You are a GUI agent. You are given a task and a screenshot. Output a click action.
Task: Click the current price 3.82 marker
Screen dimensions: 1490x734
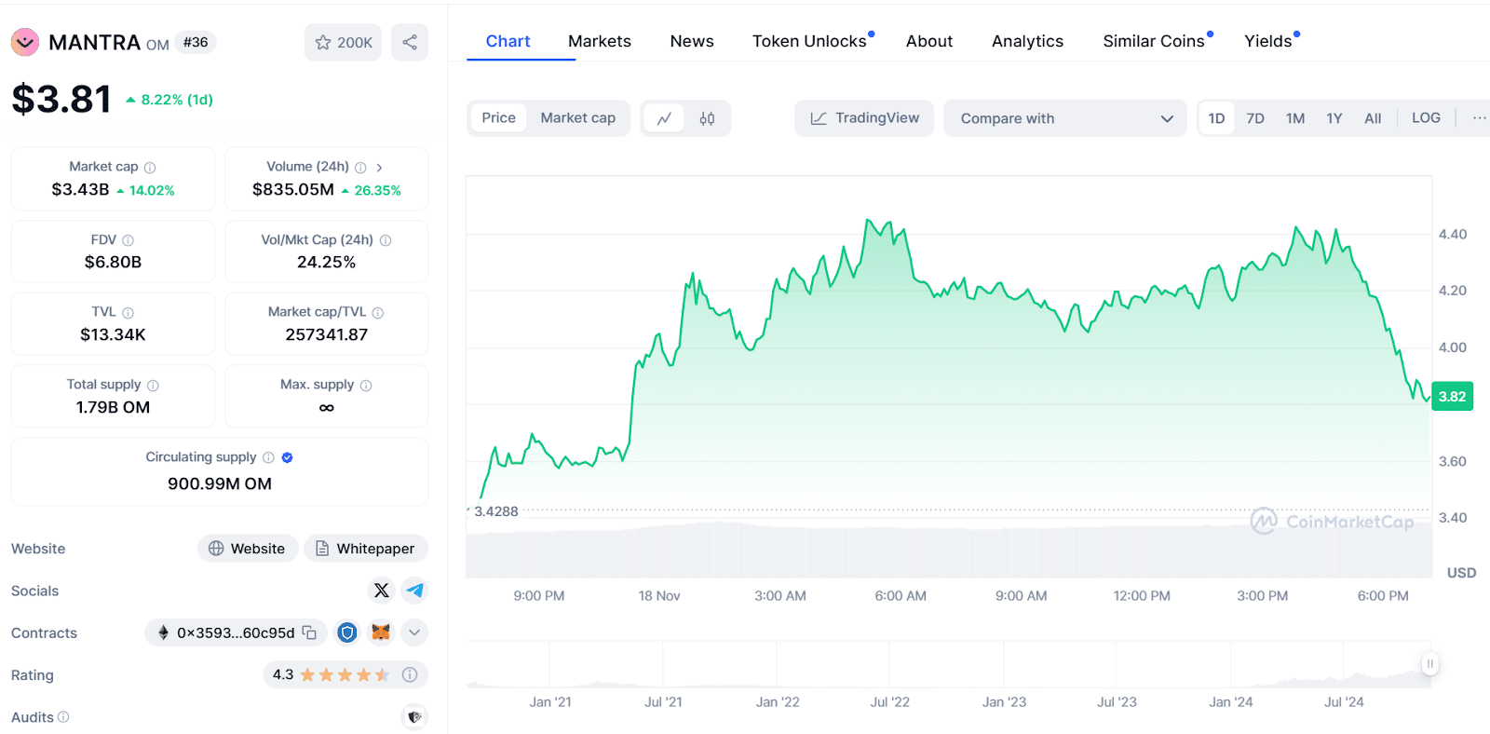click(x=1452, y=397)
